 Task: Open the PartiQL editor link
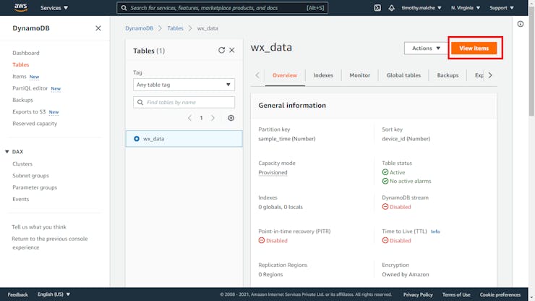pyautogui.click(x=30, y=88)
